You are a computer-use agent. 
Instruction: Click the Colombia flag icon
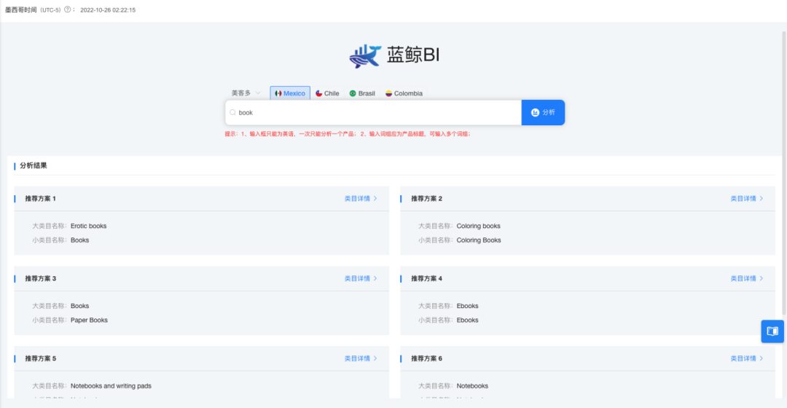(388, 93)
